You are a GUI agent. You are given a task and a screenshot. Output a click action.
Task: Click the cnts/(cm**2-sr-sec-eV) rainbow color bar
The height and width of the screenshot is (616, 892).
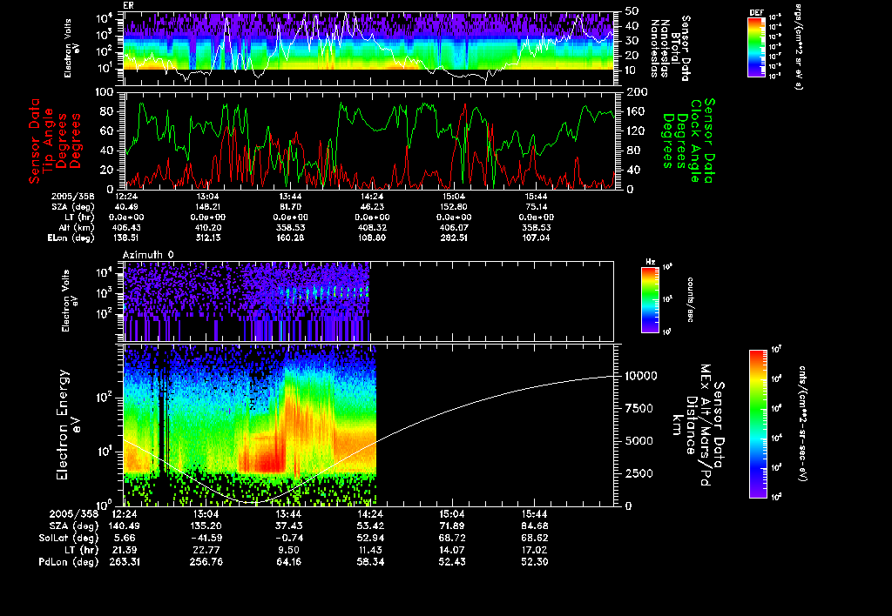coord(758,424)
